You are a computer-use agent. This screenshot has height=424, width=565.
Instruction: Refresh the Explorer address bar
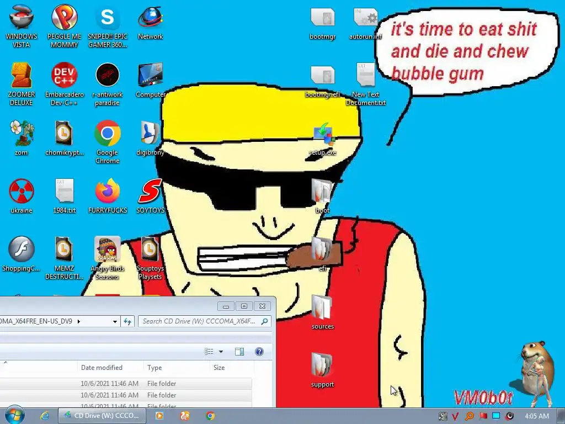(127, 321)
